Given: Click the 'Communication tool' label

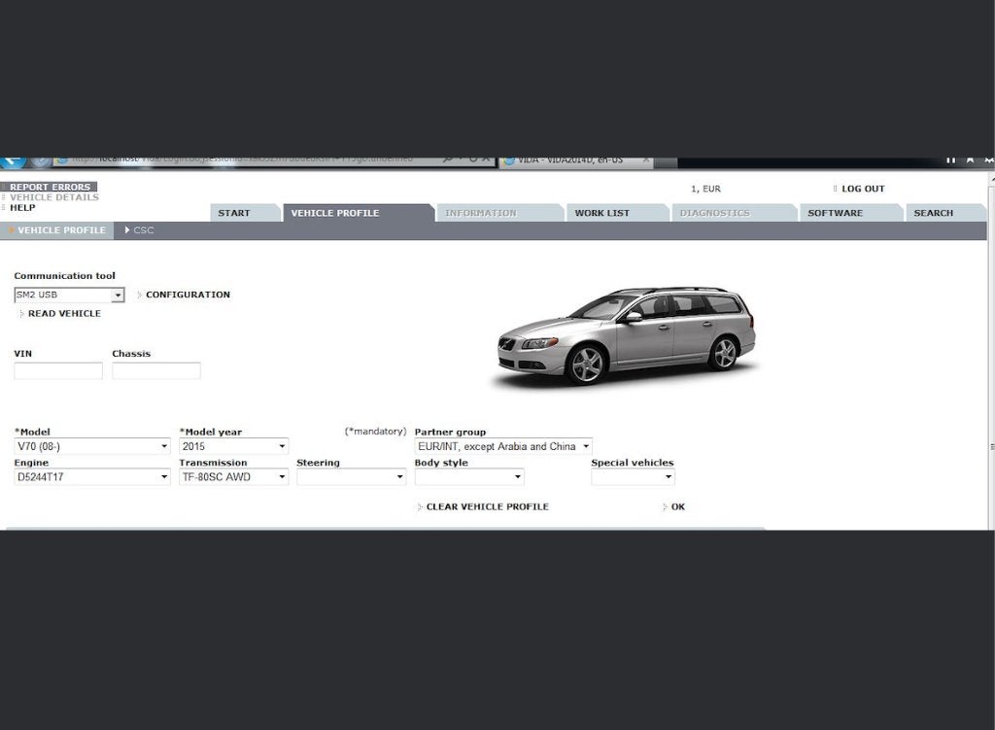Looking at the screenshot, I should tap(65, 275).
